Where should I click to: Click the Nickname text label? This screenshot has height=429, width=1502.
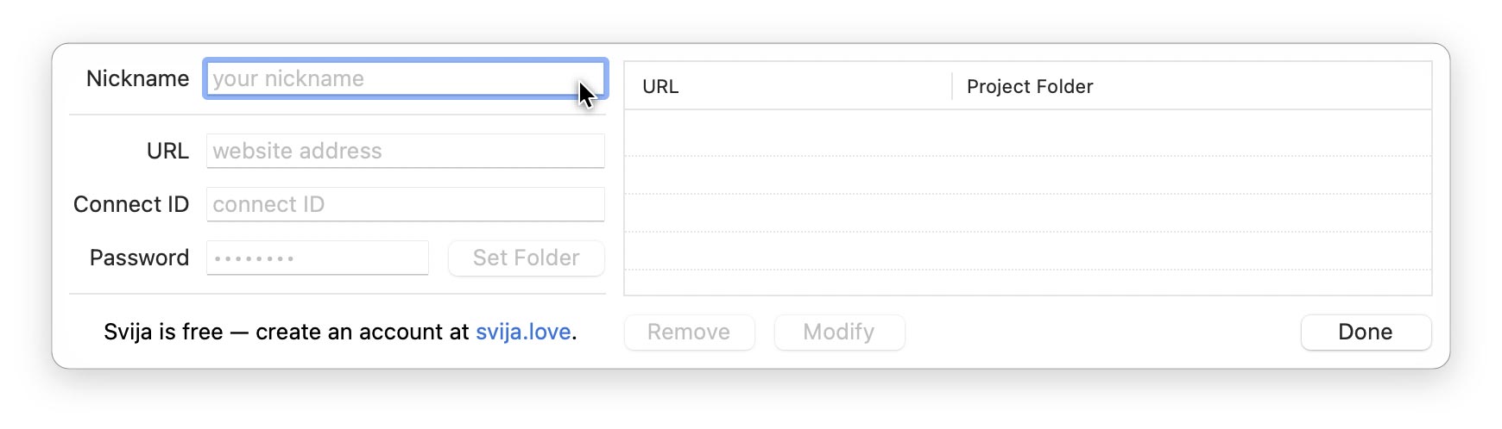point(137,78)
